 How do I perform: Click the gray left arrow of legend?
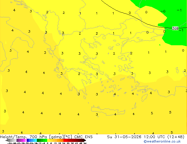[7, 140]
